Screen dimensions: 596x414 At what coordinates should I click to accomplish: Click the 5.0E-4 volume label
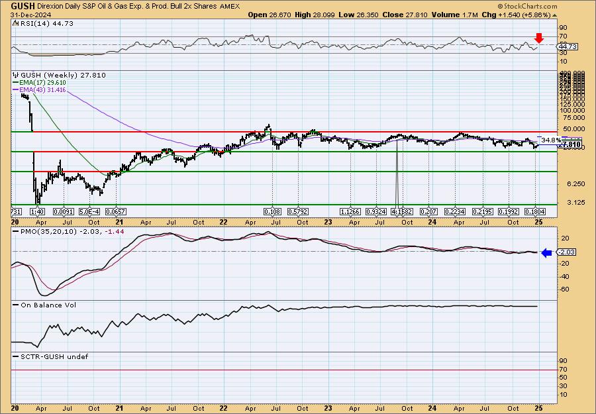coord(90,212)
